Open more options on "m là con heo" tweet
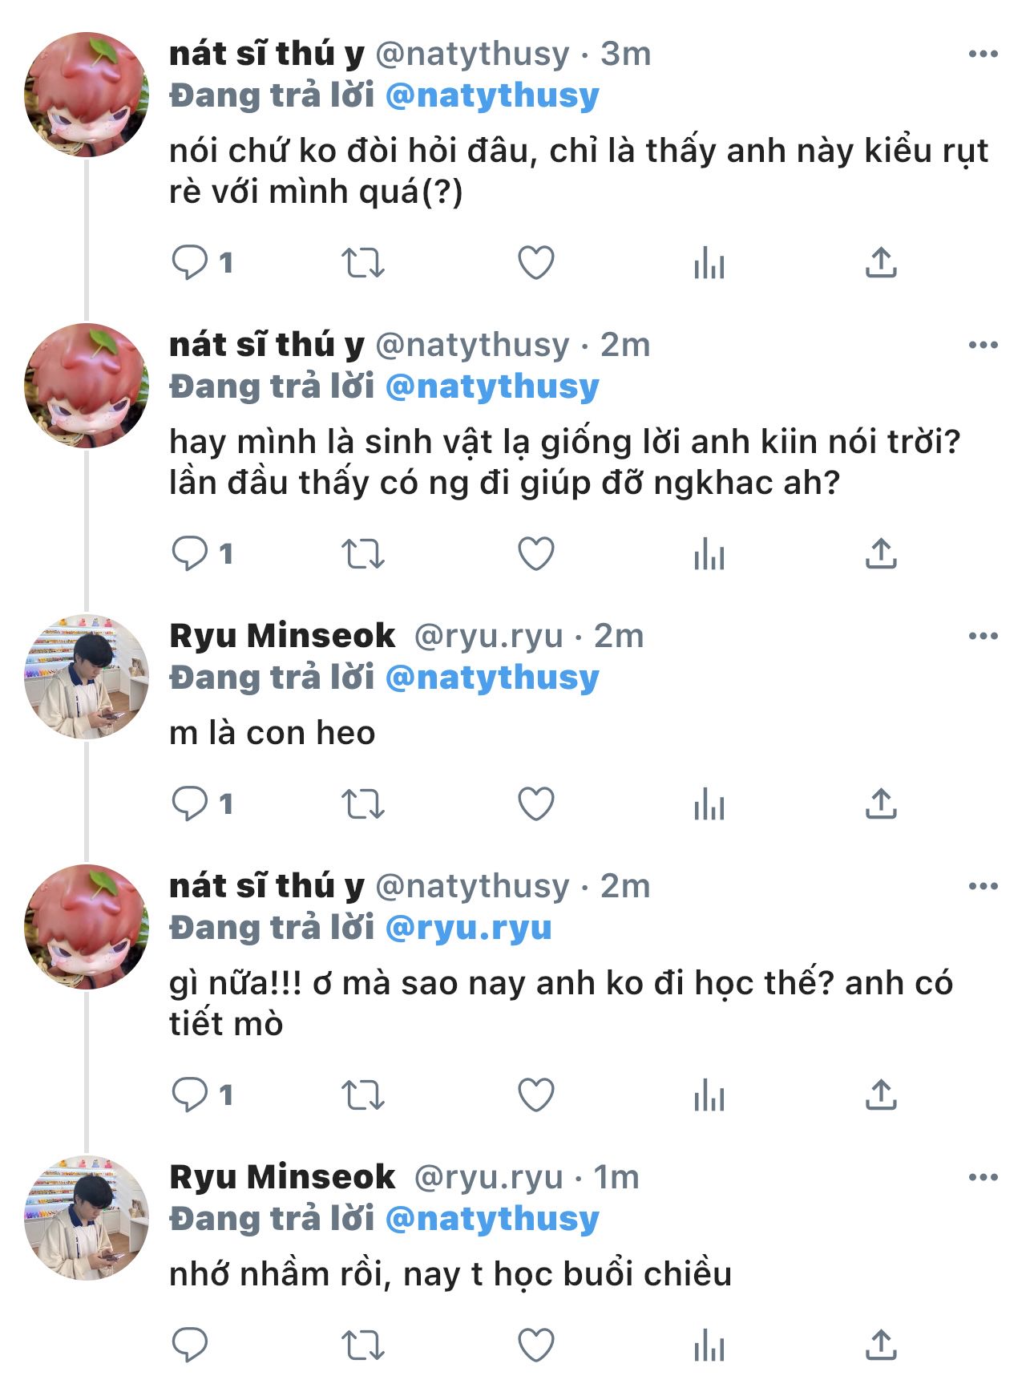The height and width of the screenshot is (1380, 1034). [x=983, y=637]
